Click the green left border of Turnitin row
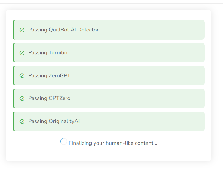Viewport: 223px width, 173px height. 13,53
